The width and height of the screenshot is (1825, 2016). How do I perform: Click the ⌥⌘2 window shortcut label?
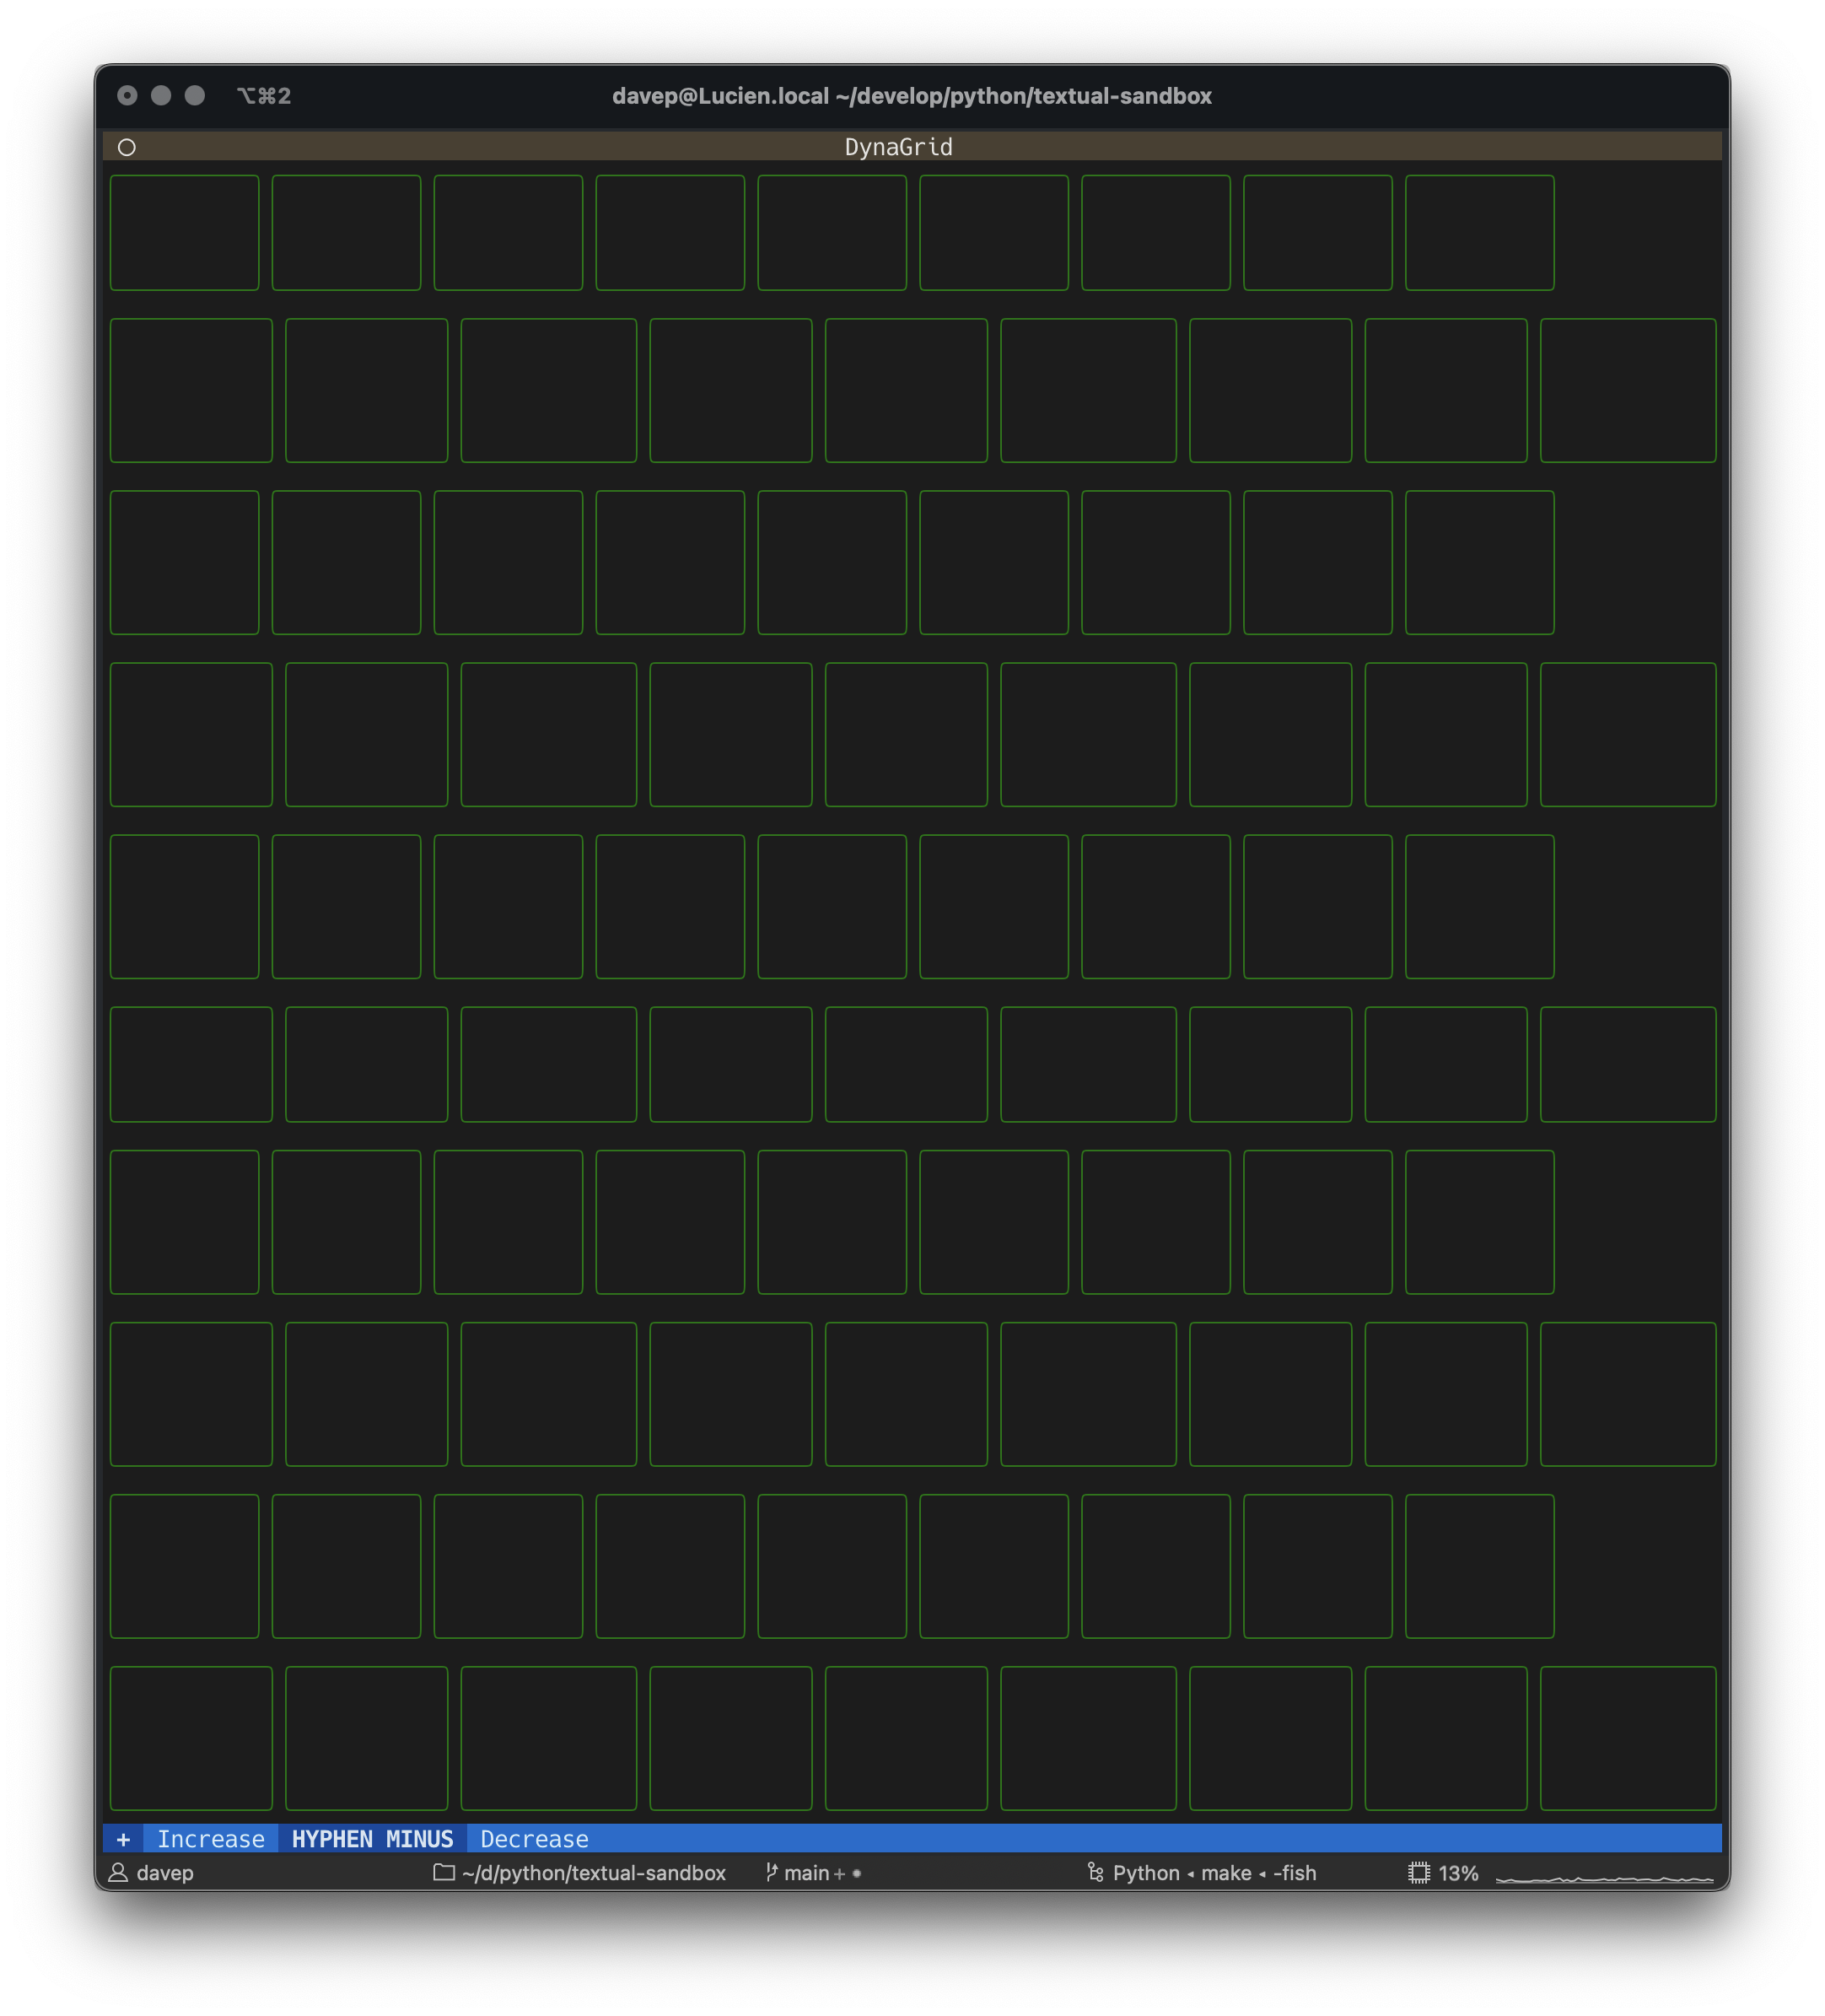[264, 96]
